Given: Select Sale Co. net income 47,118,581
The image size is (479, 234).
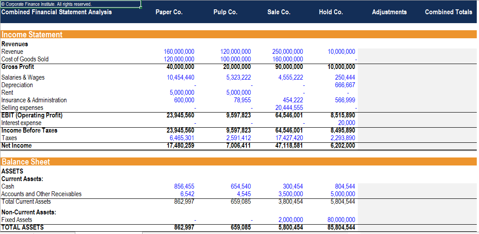Looking at the screenshot, I should [289, 145].
